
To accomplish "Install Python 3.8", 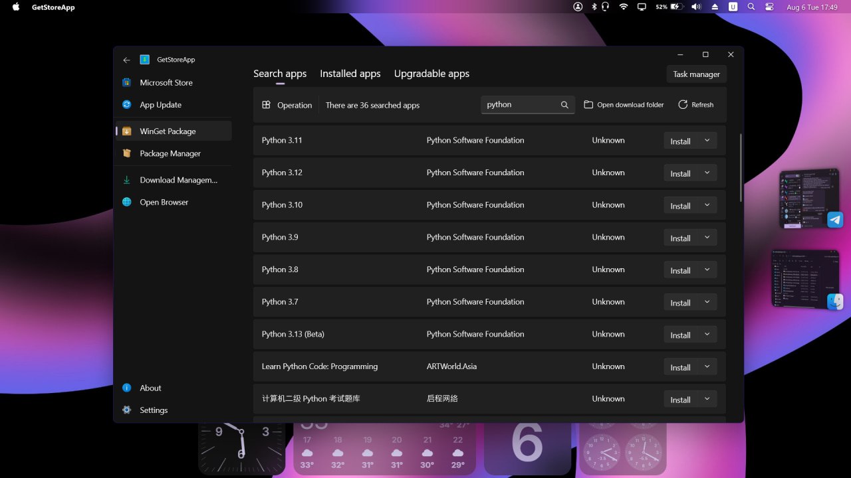I will pyautogui.click(x=680, y=270).
